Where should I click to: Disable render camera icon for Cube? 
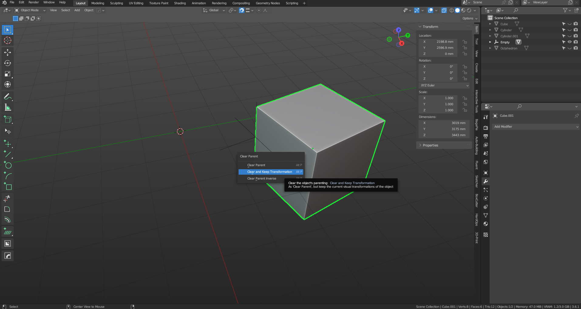[x=576, y=24]
